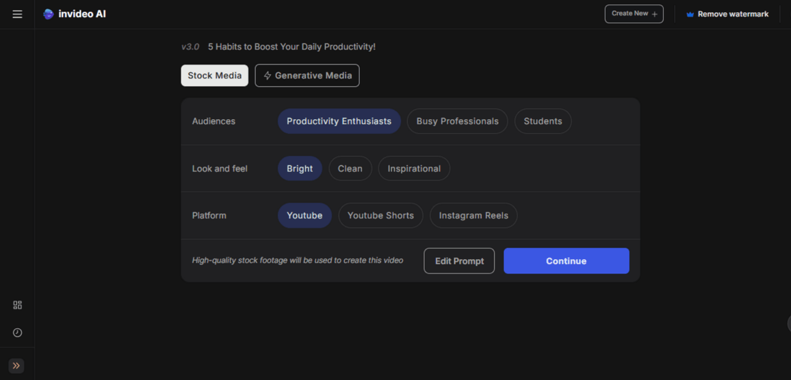The height and width of the screenshot is (380, 791).
Task: Click the Remove watermark link
Action: click(x=732, y=14)
